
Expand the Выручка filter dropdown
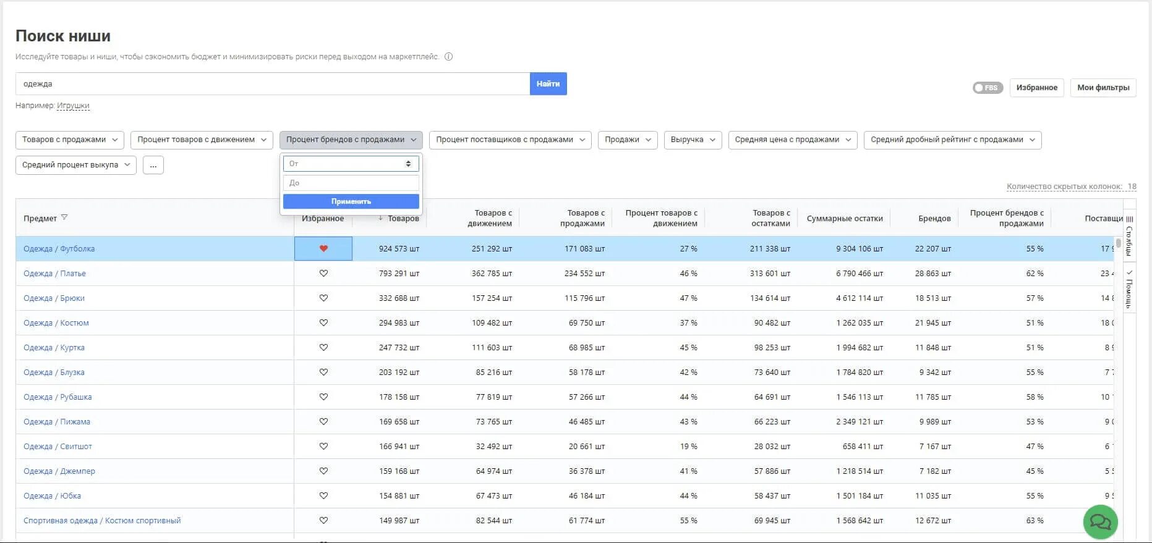[x=693, y=140]
